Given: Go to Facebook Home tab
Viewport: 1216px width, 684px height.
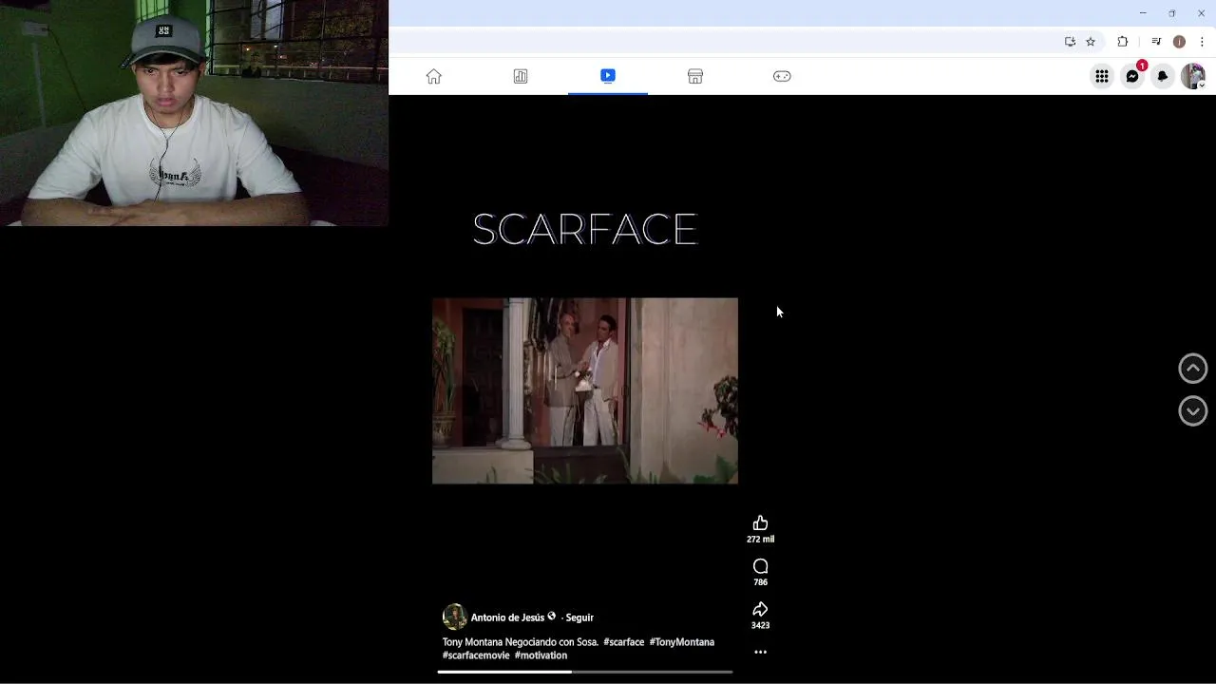Looking at the screenshot, I should pyautogui.click(x=434, y=76).
